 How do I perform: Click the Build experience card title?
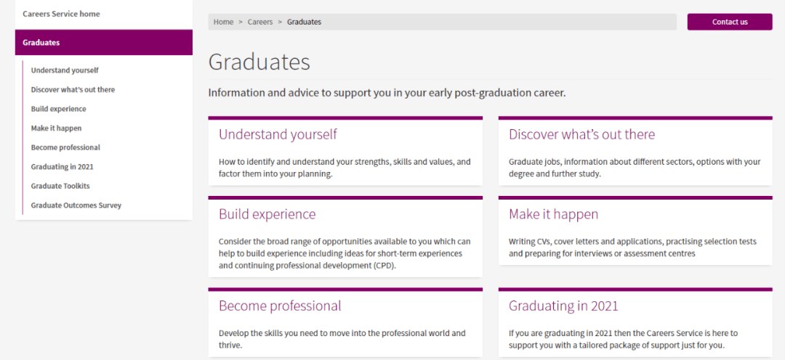[x=267, y=214]
